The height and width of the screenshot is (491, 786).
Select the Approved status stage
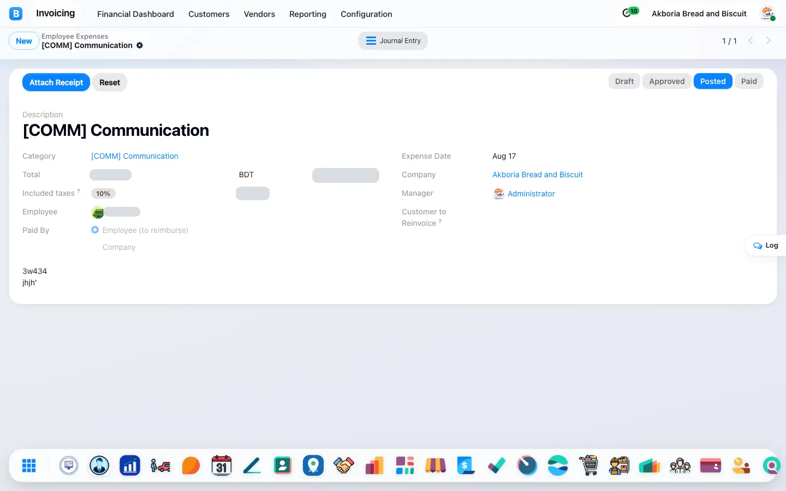pyautogui.click(x=667, y=81)
